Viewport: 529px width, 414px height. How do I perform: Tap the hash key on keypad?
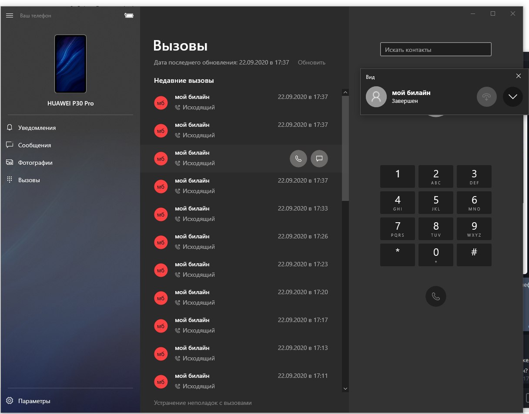(x=474, y=255)
